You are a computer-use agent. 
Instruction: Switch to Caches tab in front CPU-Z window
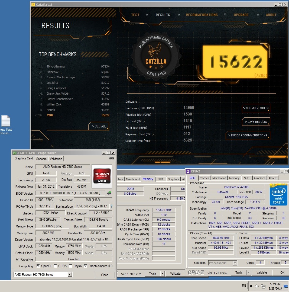point(204,178)
